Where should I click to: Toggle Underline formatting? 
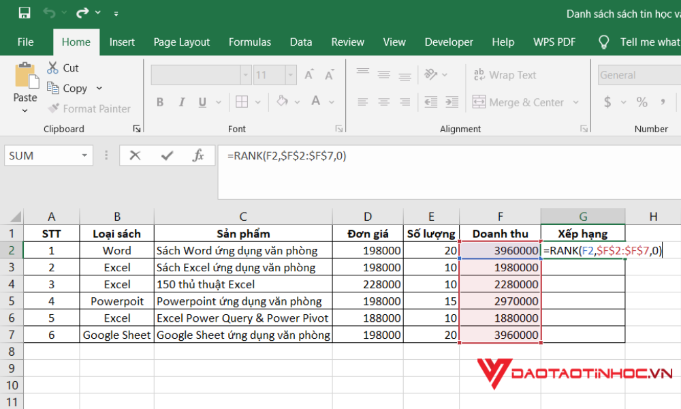coord(202,102)
